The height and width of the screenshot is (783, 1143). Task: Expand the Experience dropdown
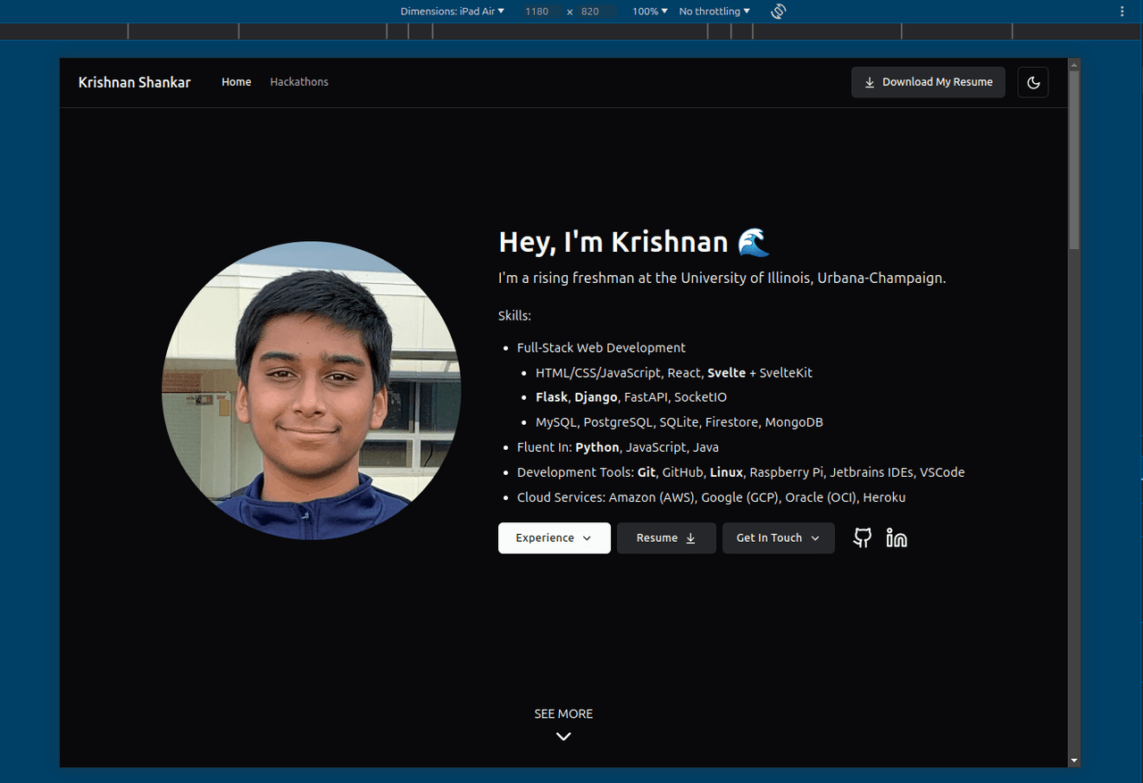pos(554,538)
